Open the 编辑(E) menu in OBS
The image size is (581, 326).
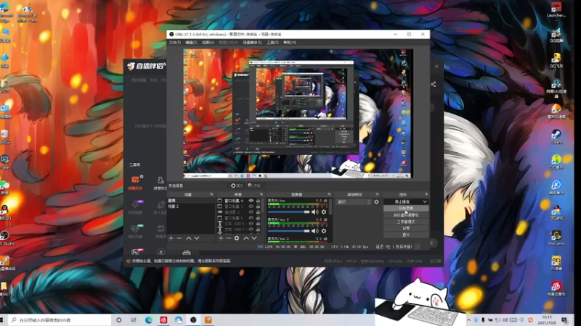(191, 43)
